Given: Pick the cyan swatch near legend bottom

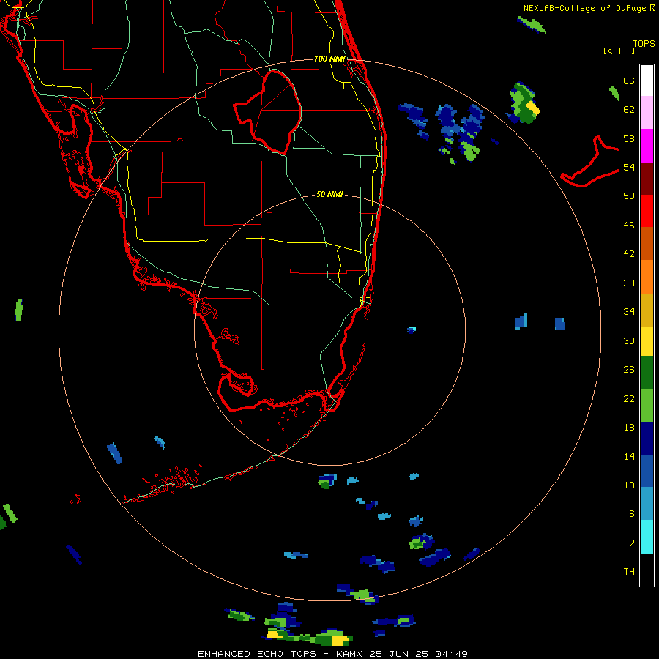Looking at the screenshot, I should point(647,537).
